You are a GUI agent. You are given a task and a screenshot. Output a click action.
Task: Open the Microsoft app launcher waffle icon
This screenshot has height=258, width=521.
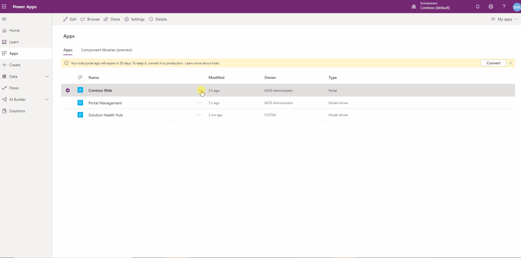4,6
